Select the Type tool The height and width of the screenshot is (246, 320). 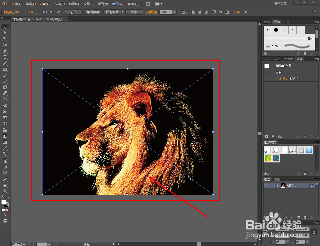point(5,57)
